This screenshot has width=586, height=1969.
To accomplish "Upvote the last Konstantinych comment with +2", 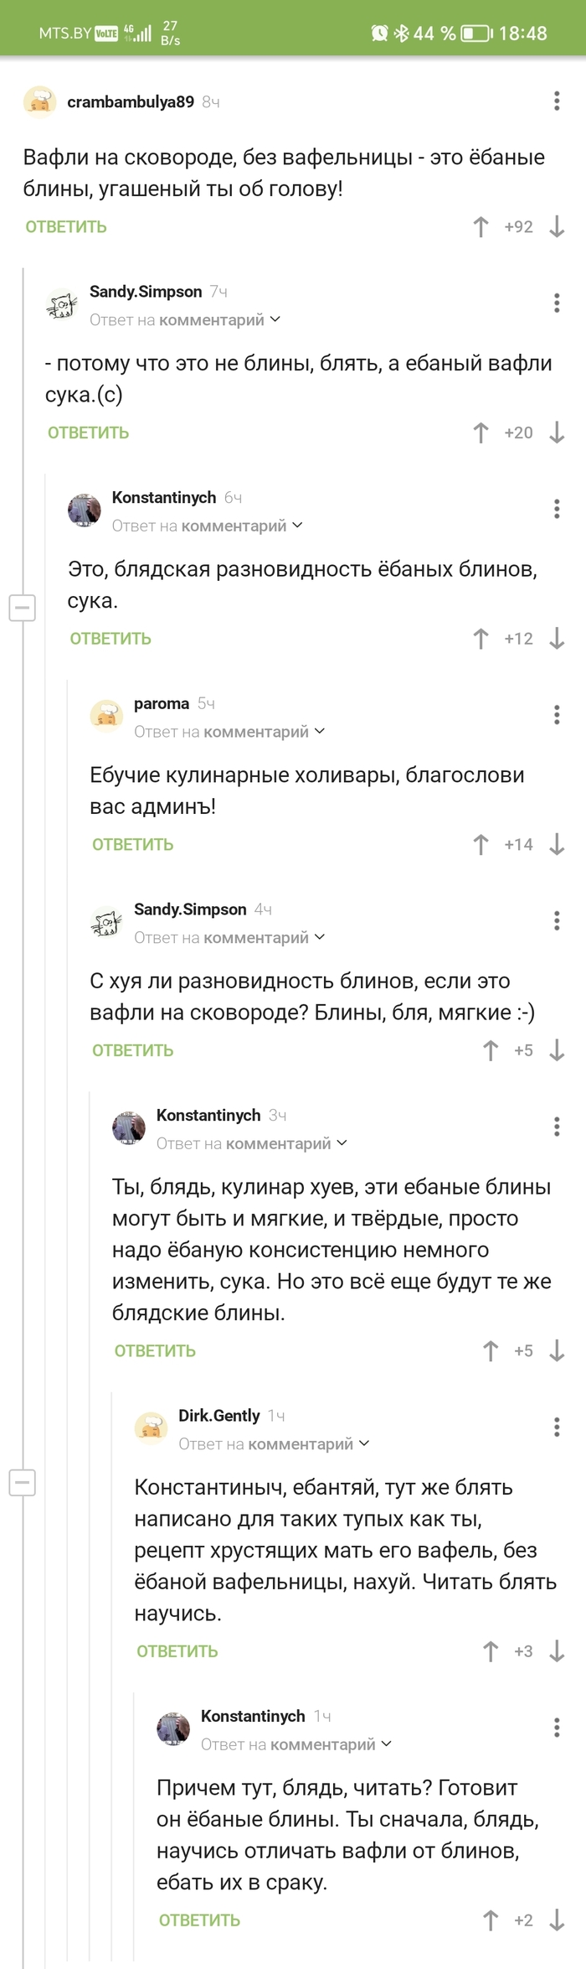I will click(491, 1920).
